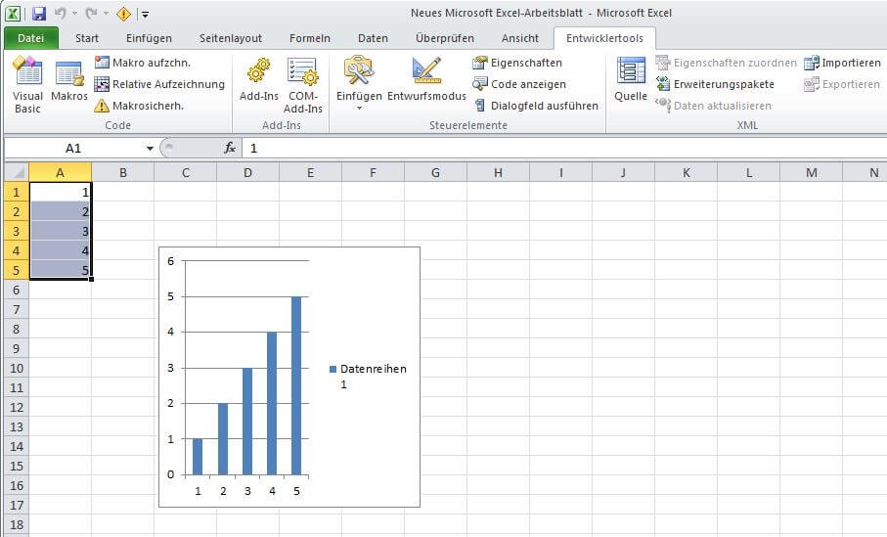The image size is (887, 537).
Task: Click the chart horizontal axis label 3
Action: tap(247, 491)
